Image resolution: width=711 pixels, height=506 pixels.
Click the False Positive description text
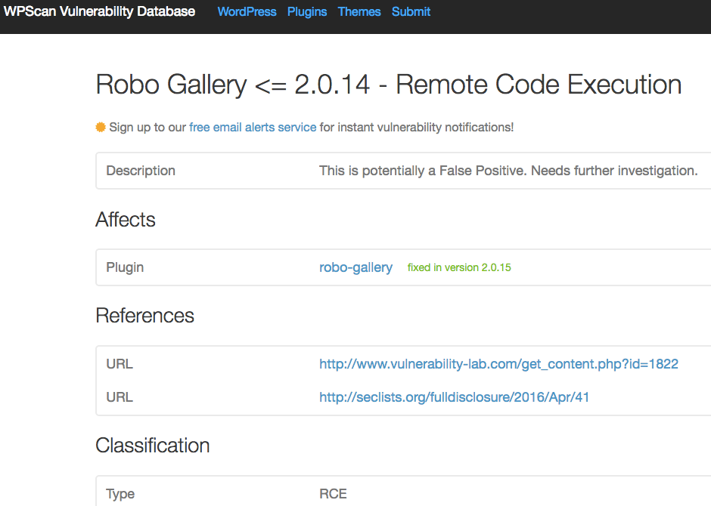point(508,171)
